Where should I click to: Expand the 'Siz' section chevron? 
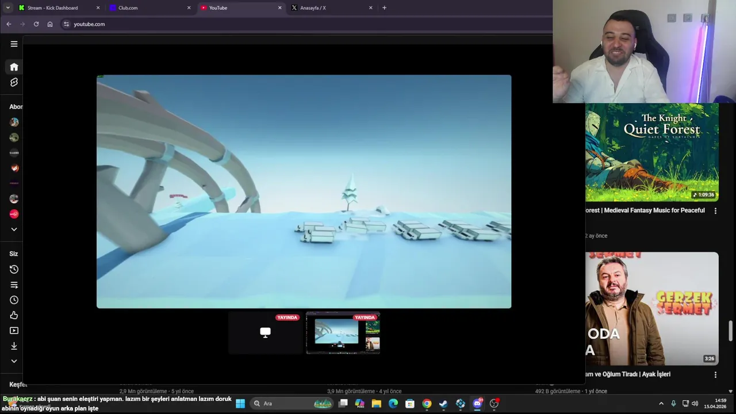tap(14, 361)
